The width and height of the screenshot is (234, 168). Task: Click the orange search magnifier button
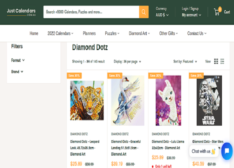144,12
